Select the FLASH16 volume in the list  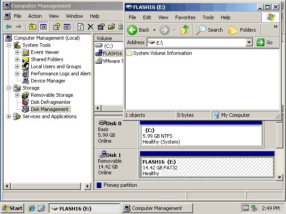(x=109, y=53)
